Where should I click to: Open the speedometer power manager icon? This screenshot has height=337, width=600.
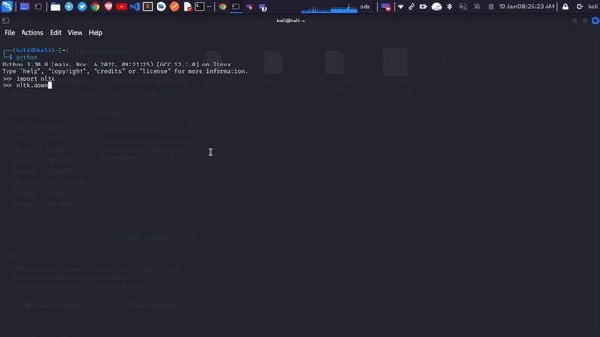[x=436, y=7]
